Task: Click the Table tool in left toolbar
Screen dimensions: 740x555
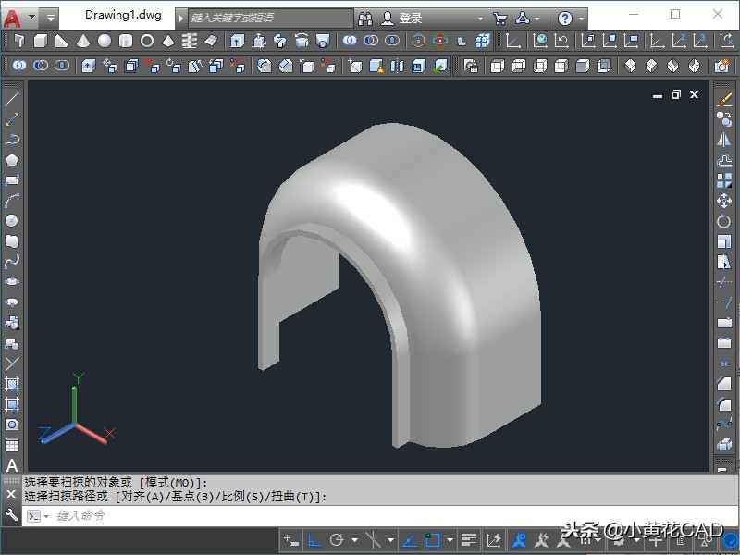Action: point(12,445)
